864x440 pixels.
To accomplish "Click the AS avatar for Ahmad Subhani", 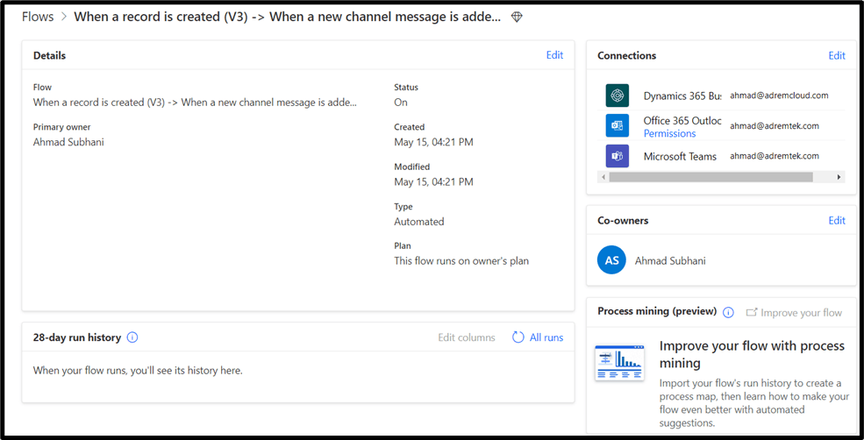I will coord(611,260).
